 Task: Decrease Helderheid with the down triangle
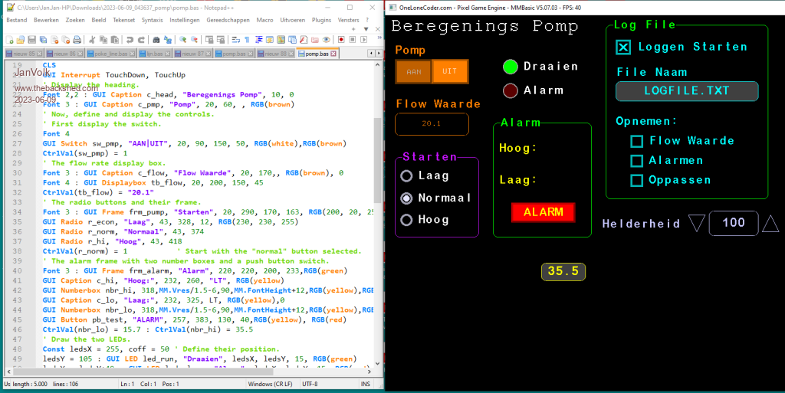[x=696, y=223]
